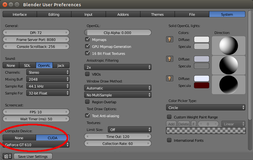Click the first light direction sphere

click(x=228, y=46)
